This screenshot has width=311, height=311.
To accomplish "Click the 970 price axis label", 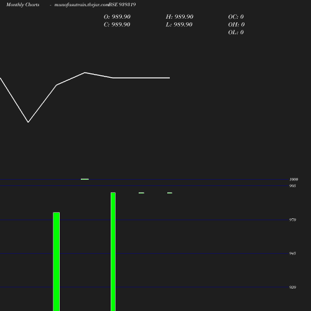I will point(292,220).
